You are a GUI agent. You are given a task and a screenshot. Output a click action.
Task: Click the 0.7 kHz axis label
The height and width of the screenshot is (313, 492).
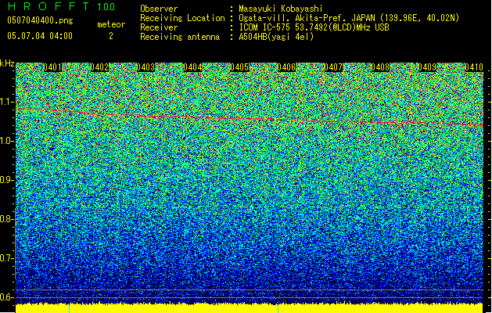(7, 258)
